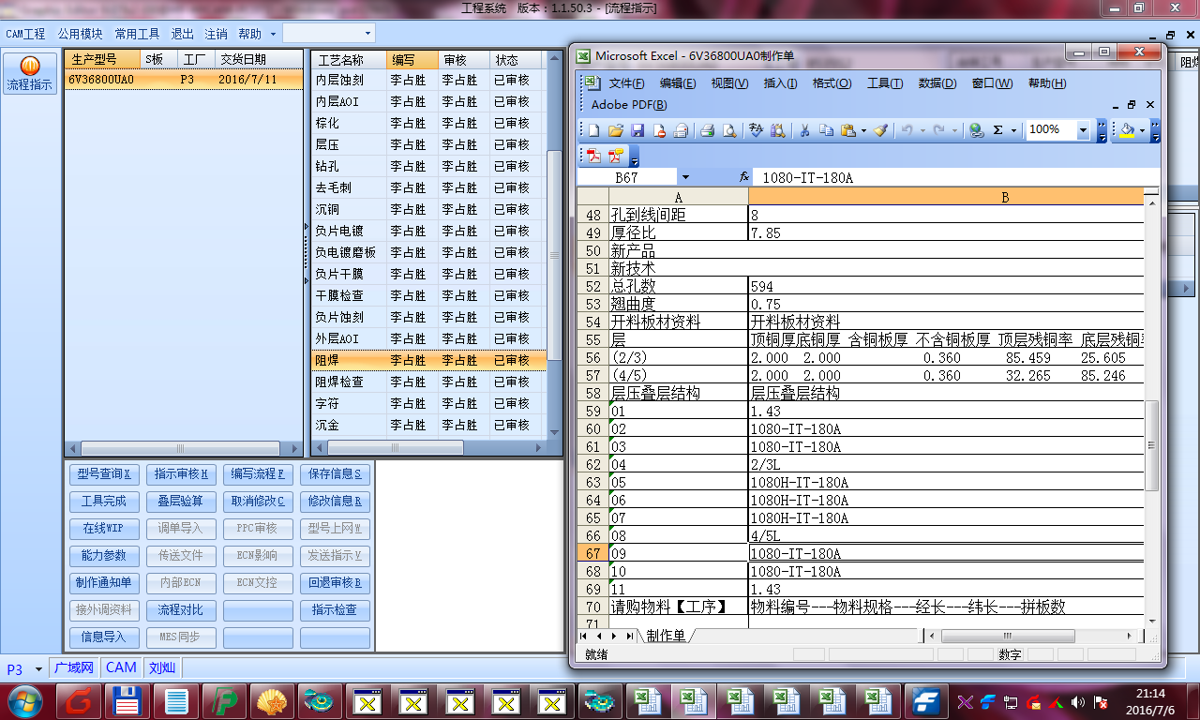Screen dimensions: 1200x720
Task: Switch to the 制作单 sheet tab
Action: pyautogui.click(x=666, y=636)
